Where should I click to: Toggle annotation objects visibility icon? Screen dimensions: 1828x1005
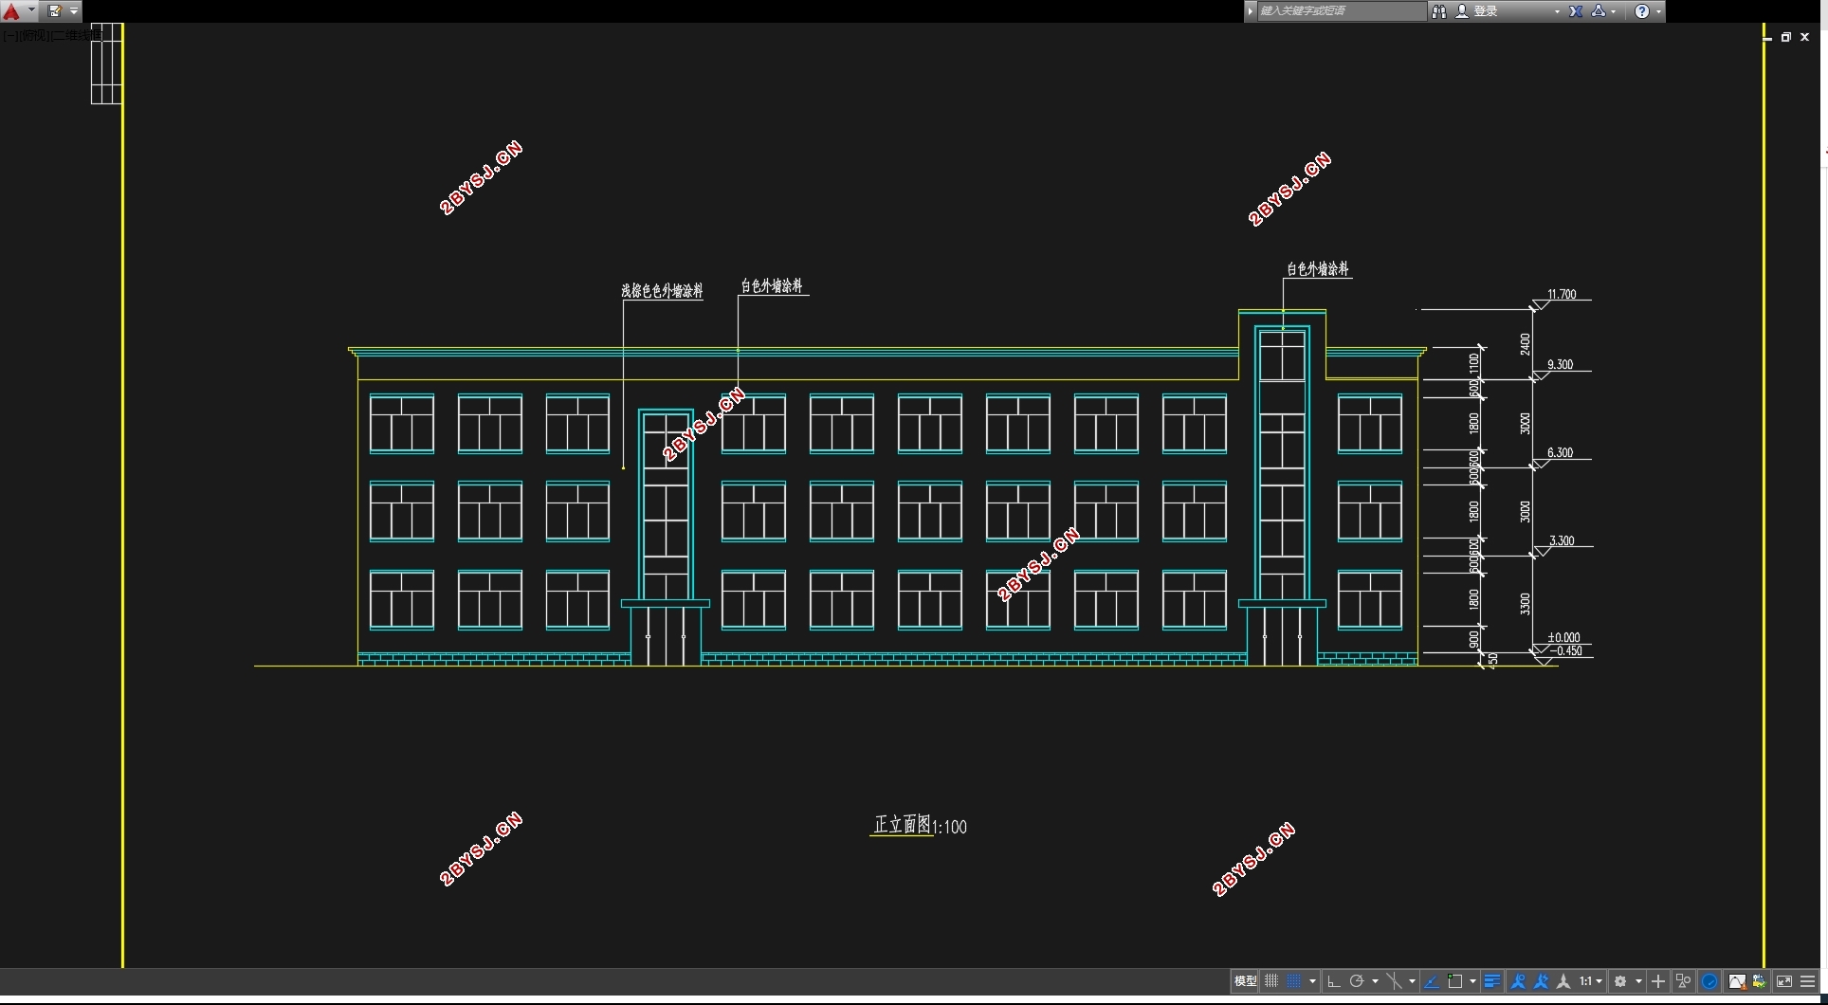1518,981
